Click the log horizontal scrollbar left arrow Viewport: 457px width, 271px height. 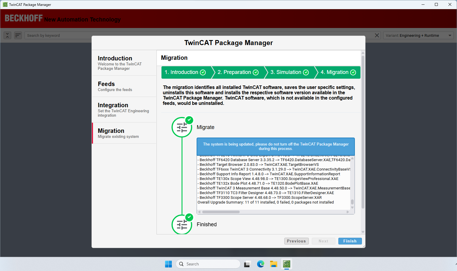199,212
